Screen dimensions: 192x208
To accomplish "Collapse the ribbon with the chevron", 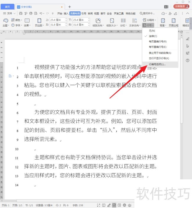I will (x=188, y=13).
